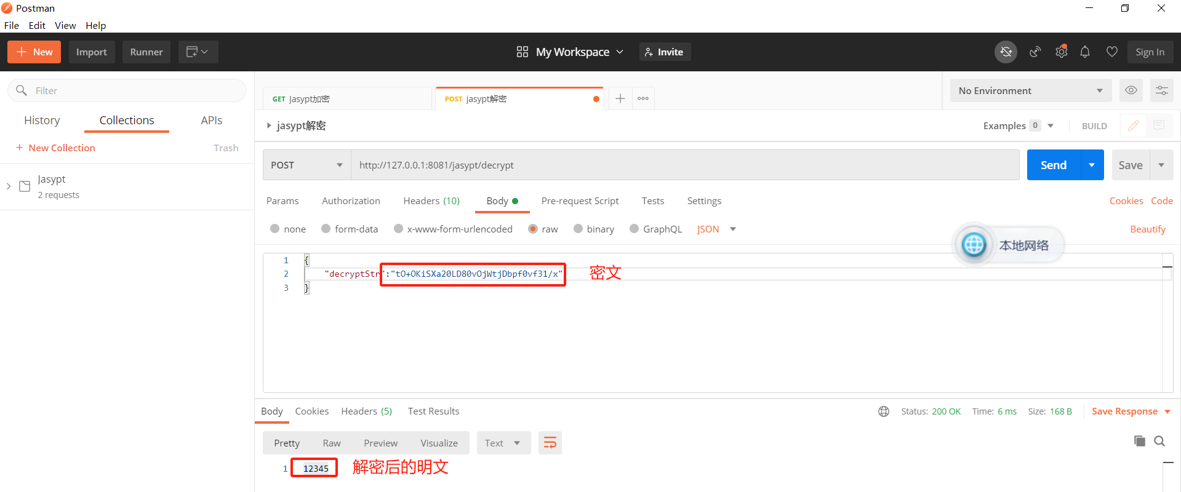The image size is (1181, 492).
Task: Select the none body type radio
Action: coord(275,229)
